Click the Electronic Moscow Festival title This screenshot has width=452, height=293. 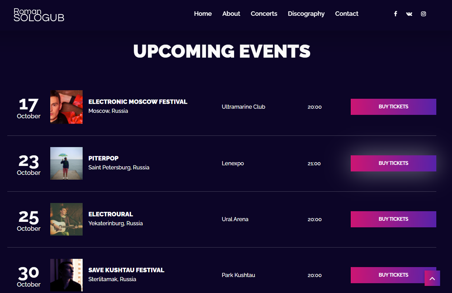click(x=138, y=102)
